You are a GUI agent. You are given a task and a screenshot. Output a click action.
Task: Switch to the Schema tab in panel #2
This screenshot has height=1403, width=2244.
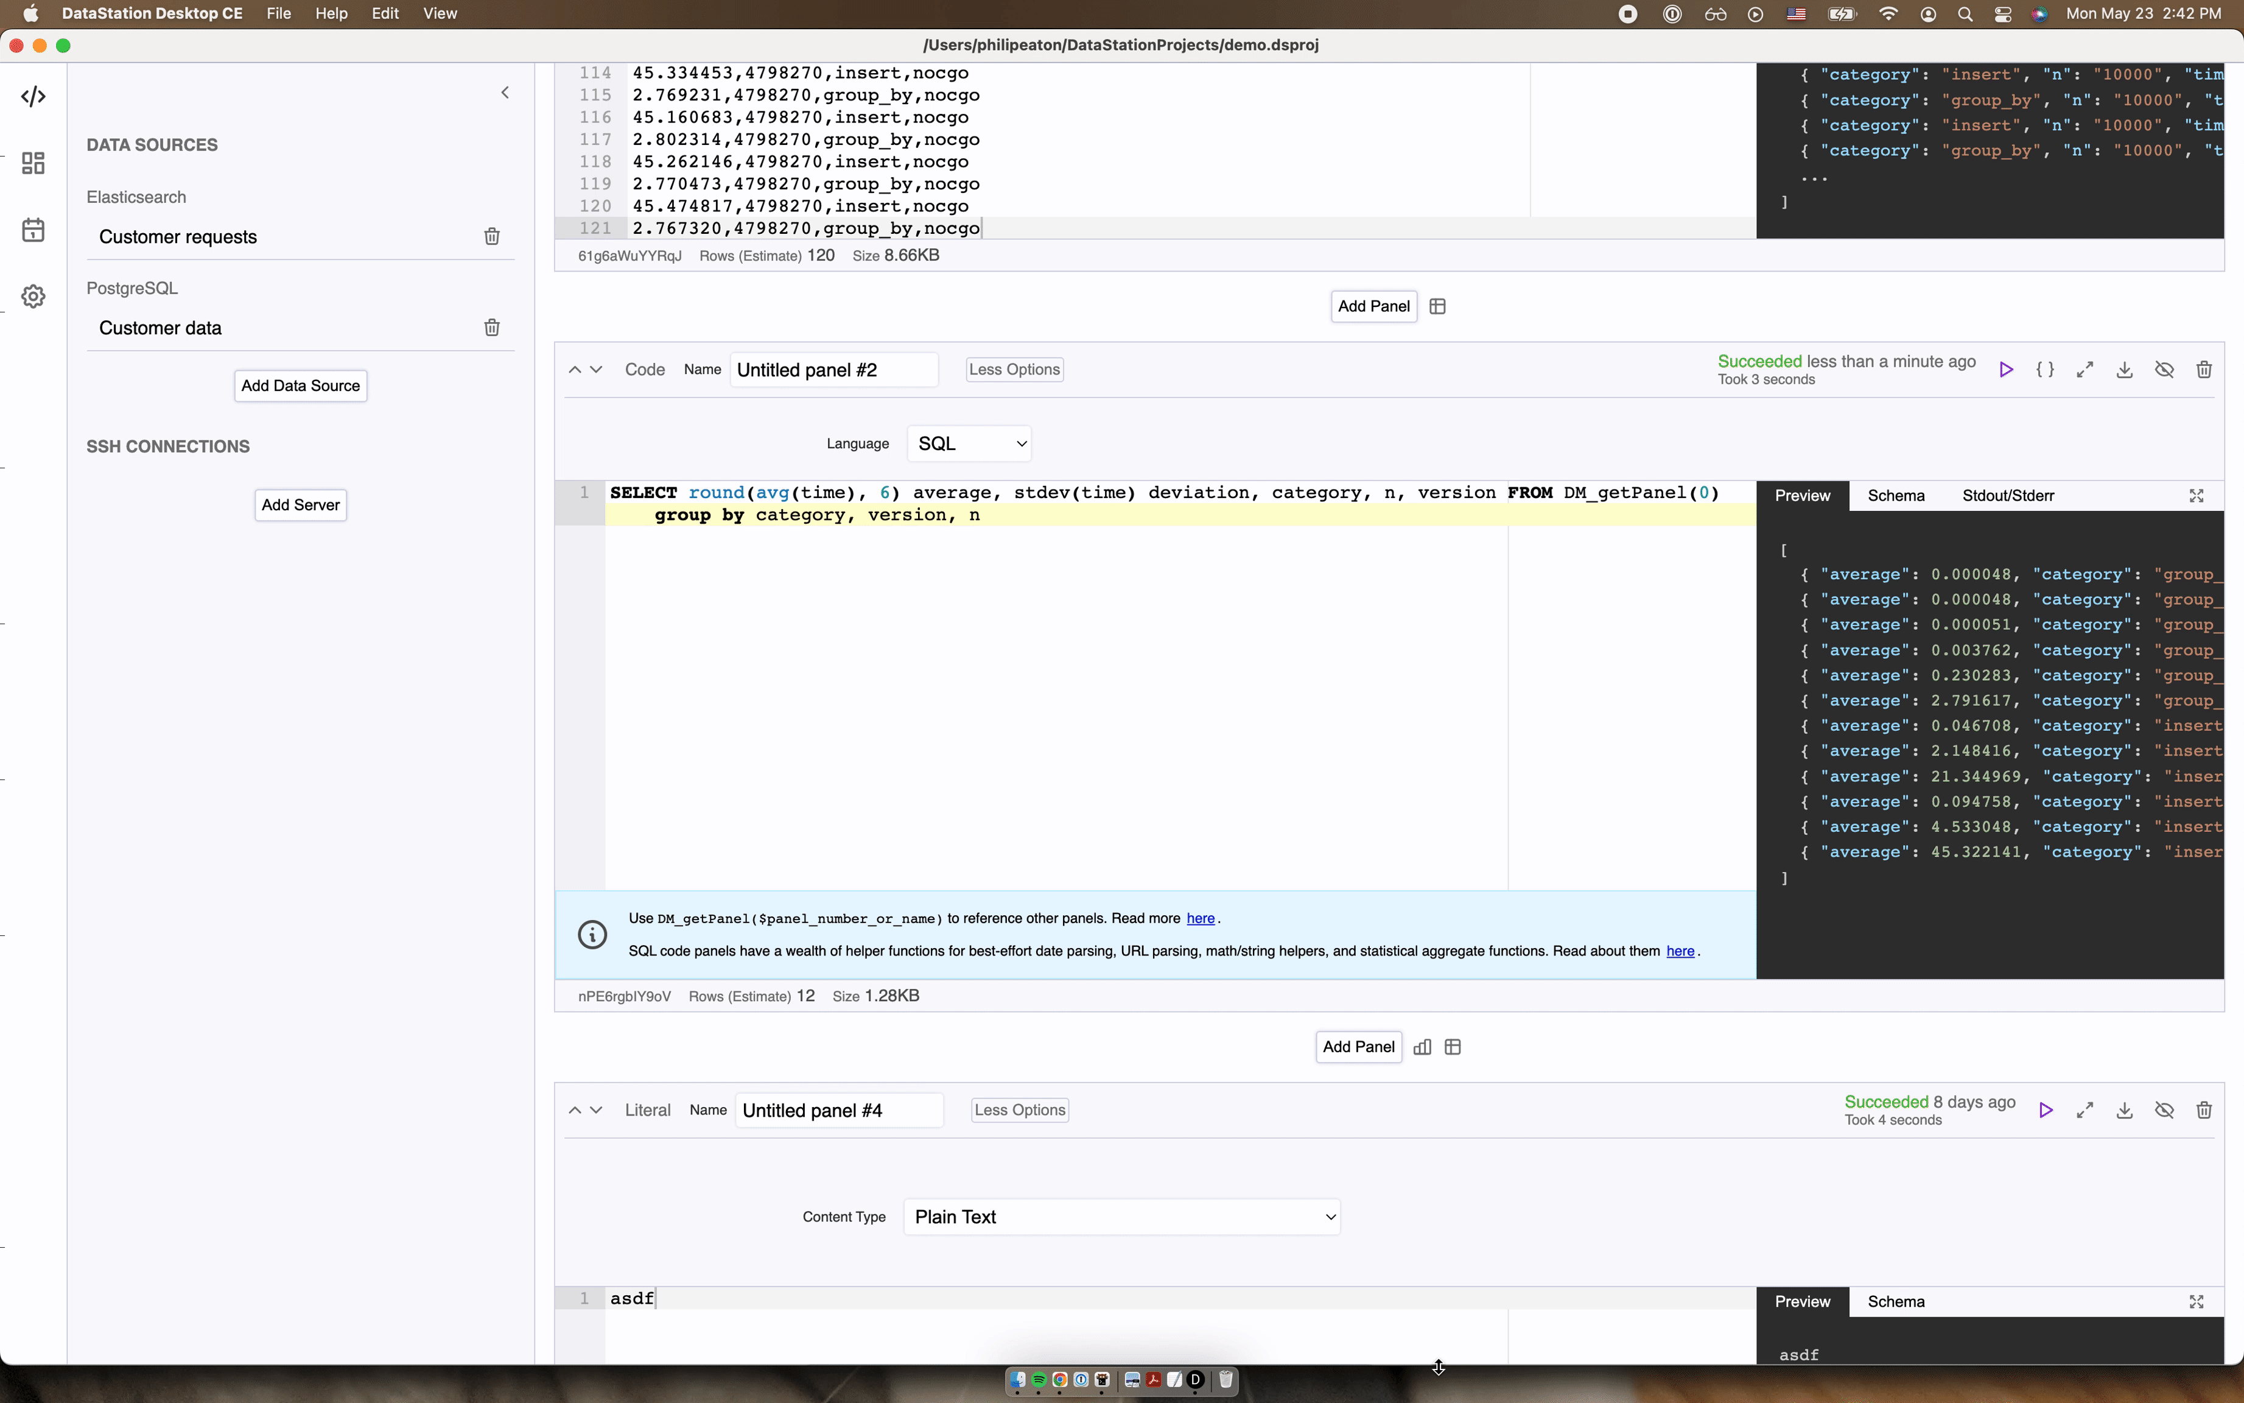tap(1896, 494)
